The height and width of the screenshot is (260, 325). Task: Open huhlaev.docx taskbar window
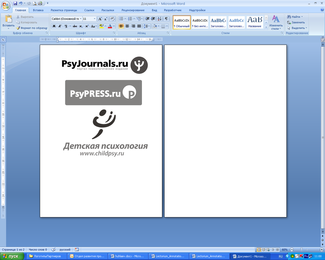click(x=128, y=256)
